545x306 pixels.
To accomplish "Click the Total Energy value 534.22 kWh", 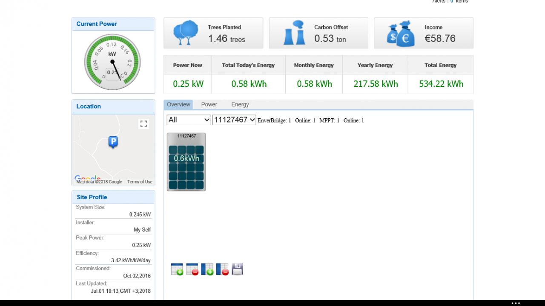I will click(441, 84).
